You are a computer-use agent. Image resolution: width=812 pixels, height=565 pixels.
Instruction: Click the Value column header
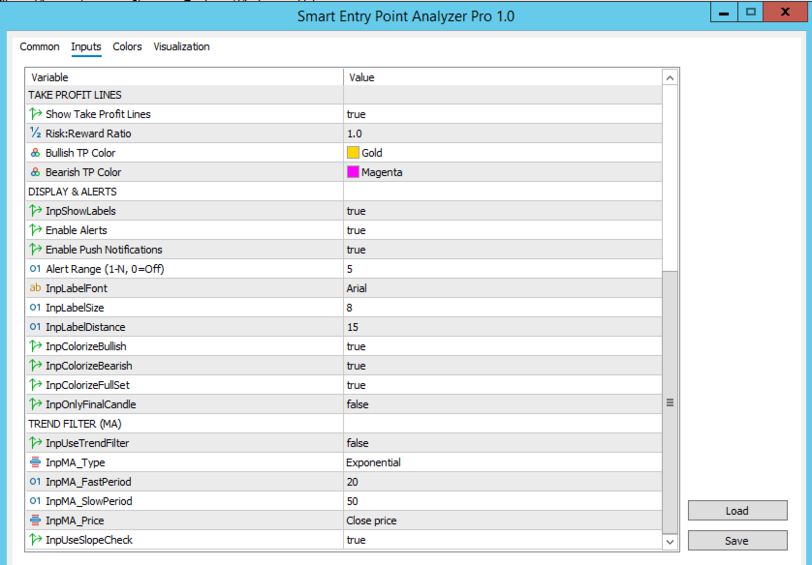(x=502, y=77)
